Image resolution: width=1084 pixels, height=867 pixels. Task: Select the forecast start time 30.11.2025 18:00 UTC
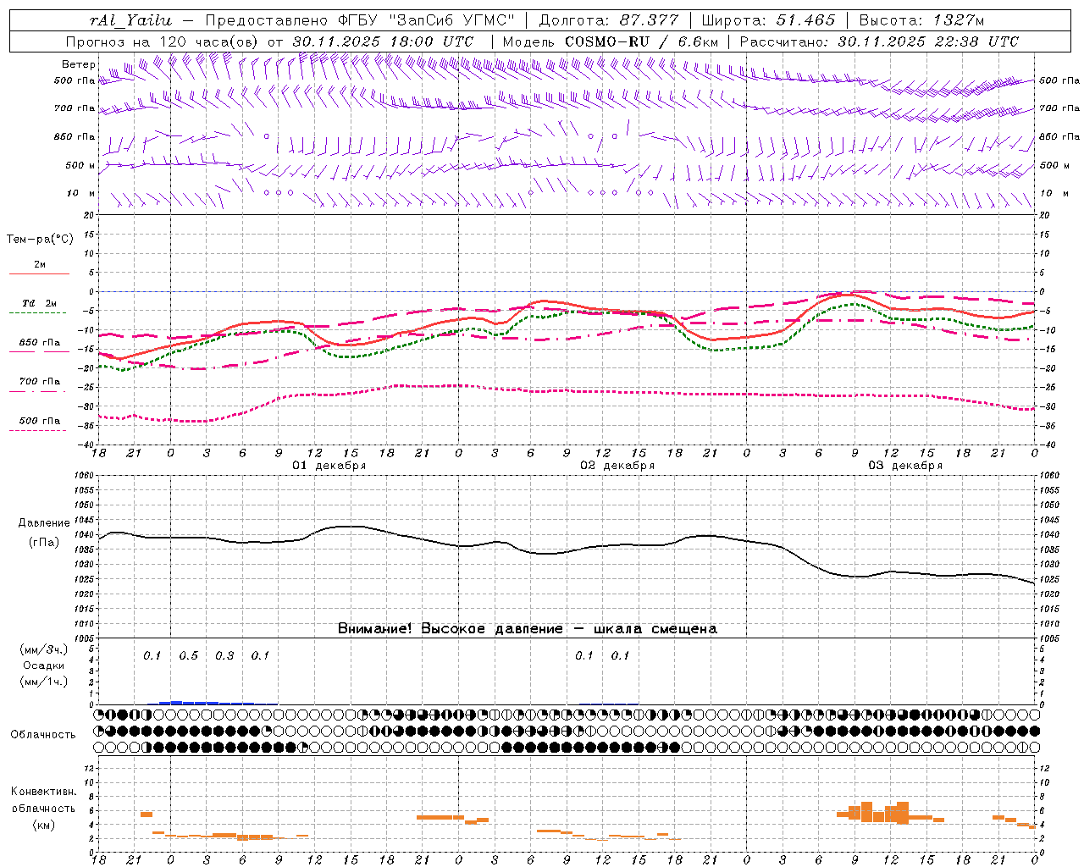tap(383, 41)
